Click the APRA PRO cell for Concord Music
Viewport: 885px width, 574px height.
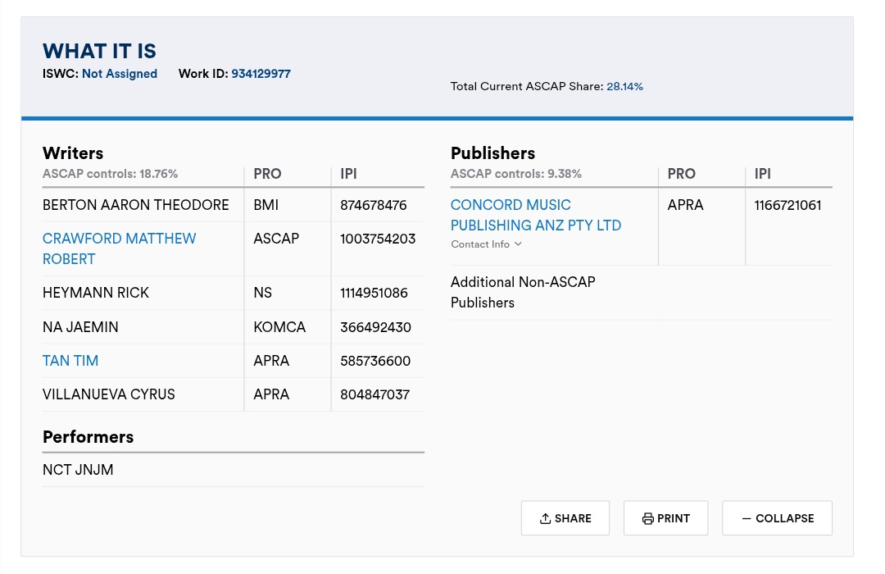click(x=685, y=204)
